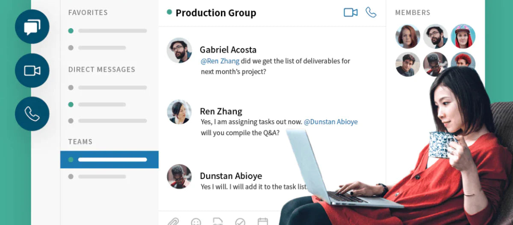The width and height of the screenshot is (513, 225).
Task: Start a video call in Production Group header
Action: [x=351, y=12]
